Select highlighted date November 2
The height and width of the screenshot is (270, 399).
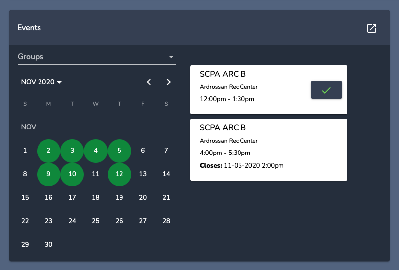pyautogui.click(x=48, y=151)
